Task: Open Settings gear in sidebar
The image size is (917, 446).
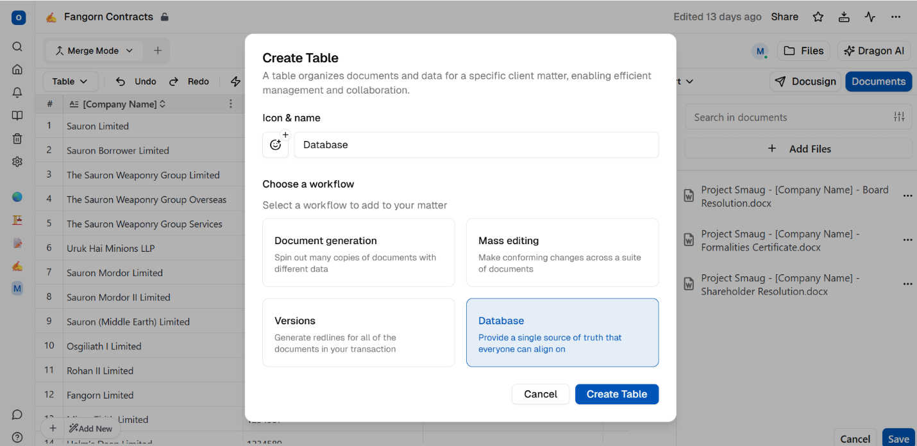Action: pyautogui.click(x=17, y=161)
